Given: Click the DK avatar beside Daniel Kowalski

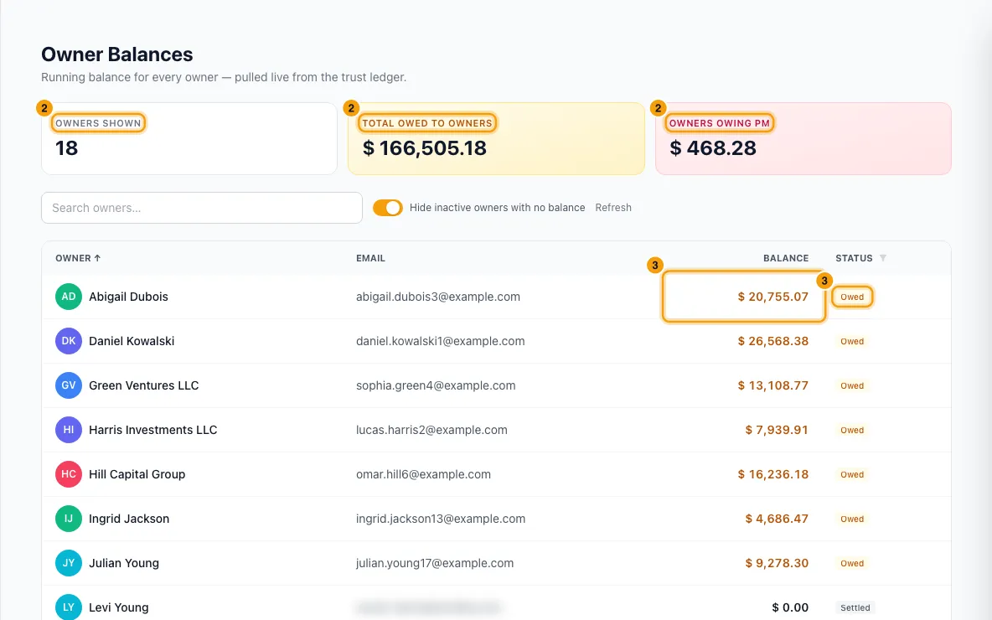Looking at the screenshot, I should click(x=69, y=341).
